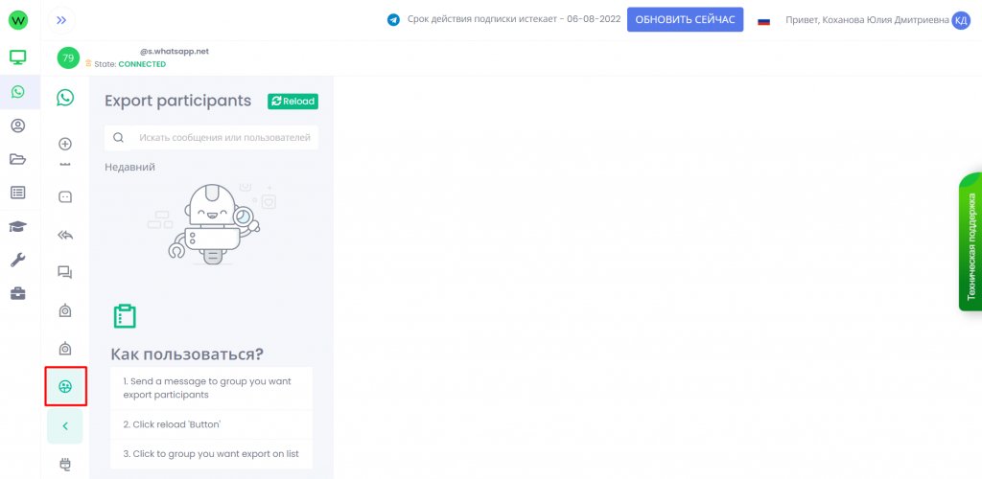Open the user profile circle icon
This screenshot has height=479, width=982.
pyautogui.click(x=18, y=125)
